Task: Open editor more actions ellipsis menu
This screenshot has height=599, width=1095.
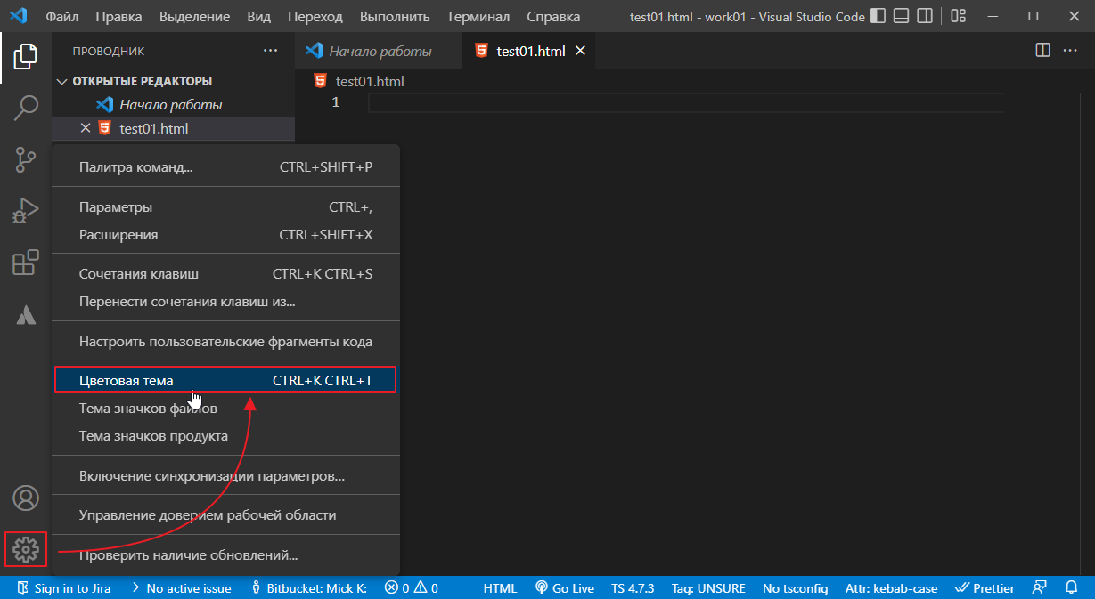Action: point(1070,51)
